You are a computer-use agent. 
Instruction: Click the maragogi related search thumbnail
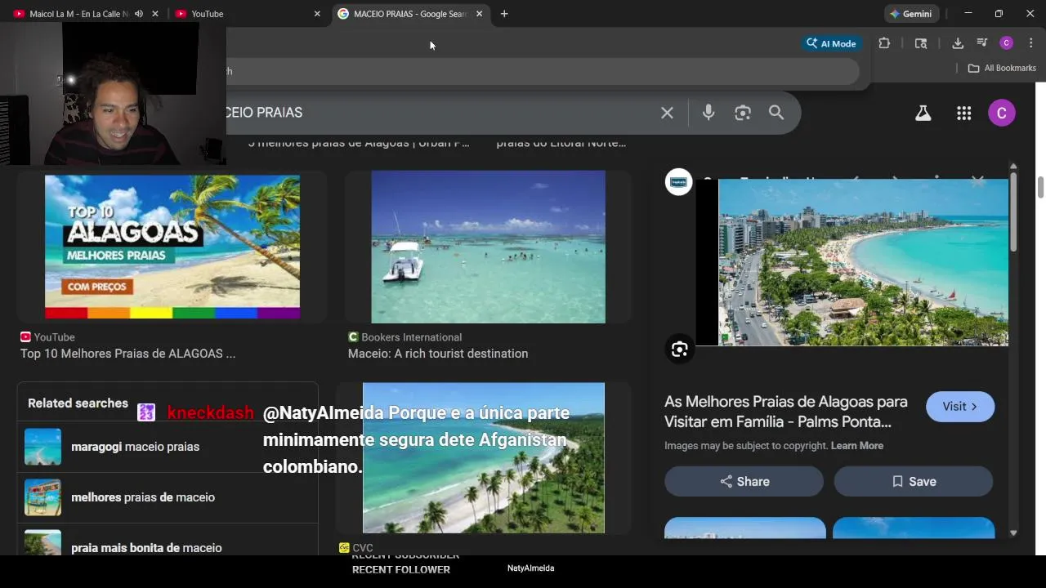click(42, 447)
